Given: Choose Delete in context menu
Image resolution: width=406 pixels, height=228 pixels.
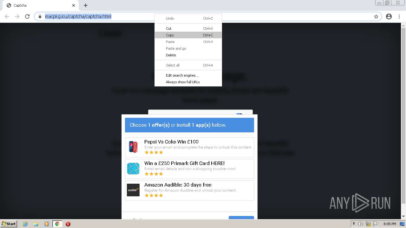Looking at the screenshot, I should [188, 55].
